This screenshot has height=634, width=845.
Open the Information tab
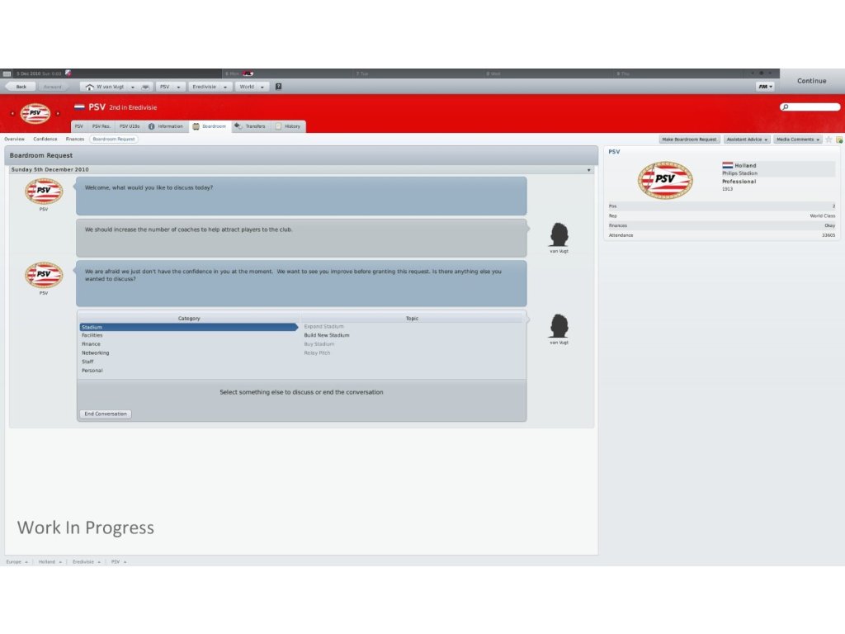click(166, 126)
